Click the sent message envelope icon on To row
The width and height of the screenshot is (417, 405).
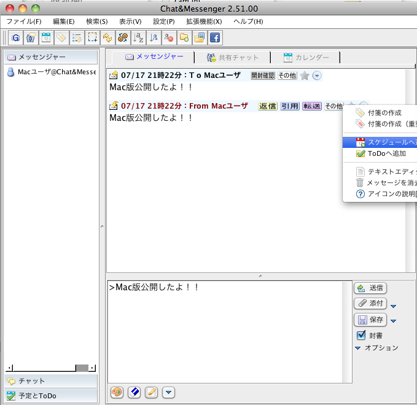tap(114, 75)
